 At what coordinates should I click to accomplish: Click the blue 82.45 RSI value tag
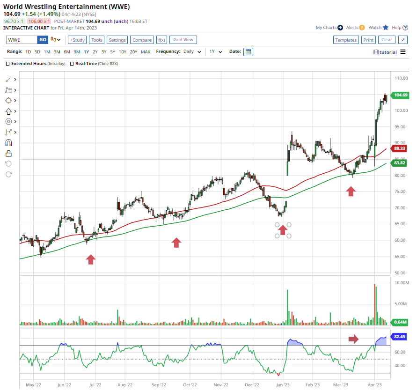tap(399, 336)
